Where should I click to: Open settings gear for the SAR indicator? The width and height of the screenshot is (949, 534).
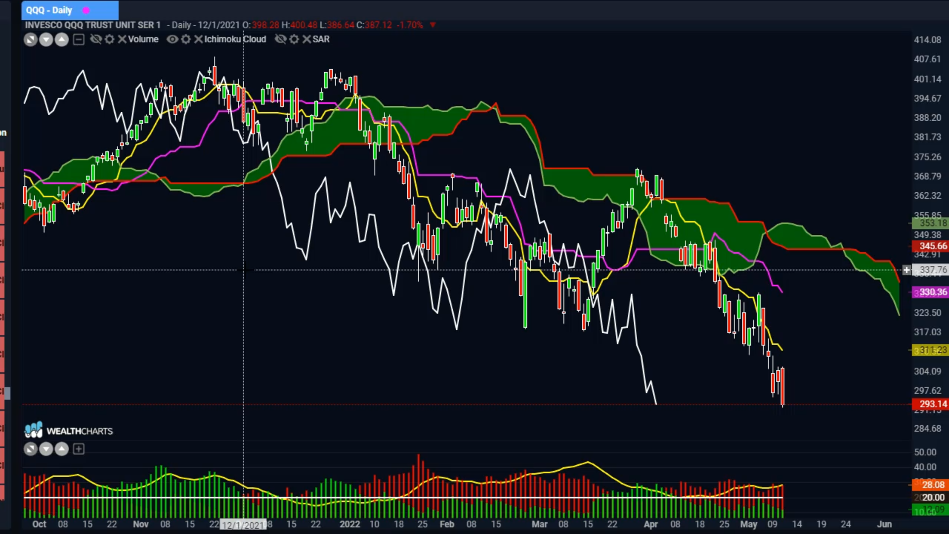tap(294, 39)
